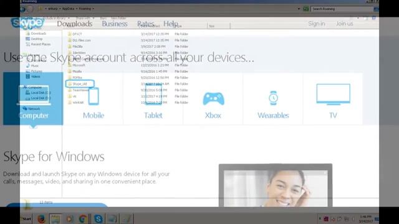Select Desktop in the Explorer navigation pane

pyautogui.click(x=37, y=39)
